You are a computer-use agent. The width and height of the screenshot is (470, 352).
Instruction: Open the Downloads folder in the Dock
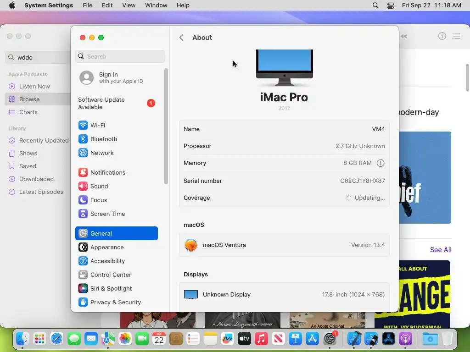pos(430,339)
